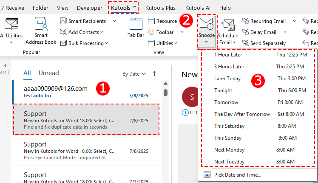
Task: Switch to the View tab
Action: [x=62, y=8]
